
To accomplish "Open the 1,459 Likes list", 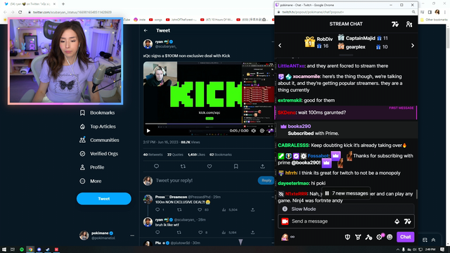I will pyautogui.click(x=196, y=155).
